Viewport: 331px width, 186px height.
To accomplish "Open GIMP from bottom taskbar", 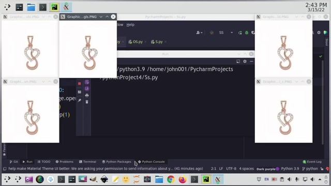I will pos(93,179).
